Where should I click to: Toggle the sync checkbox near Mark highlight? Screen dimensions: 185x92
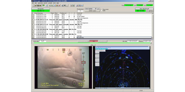coord(96,9)
